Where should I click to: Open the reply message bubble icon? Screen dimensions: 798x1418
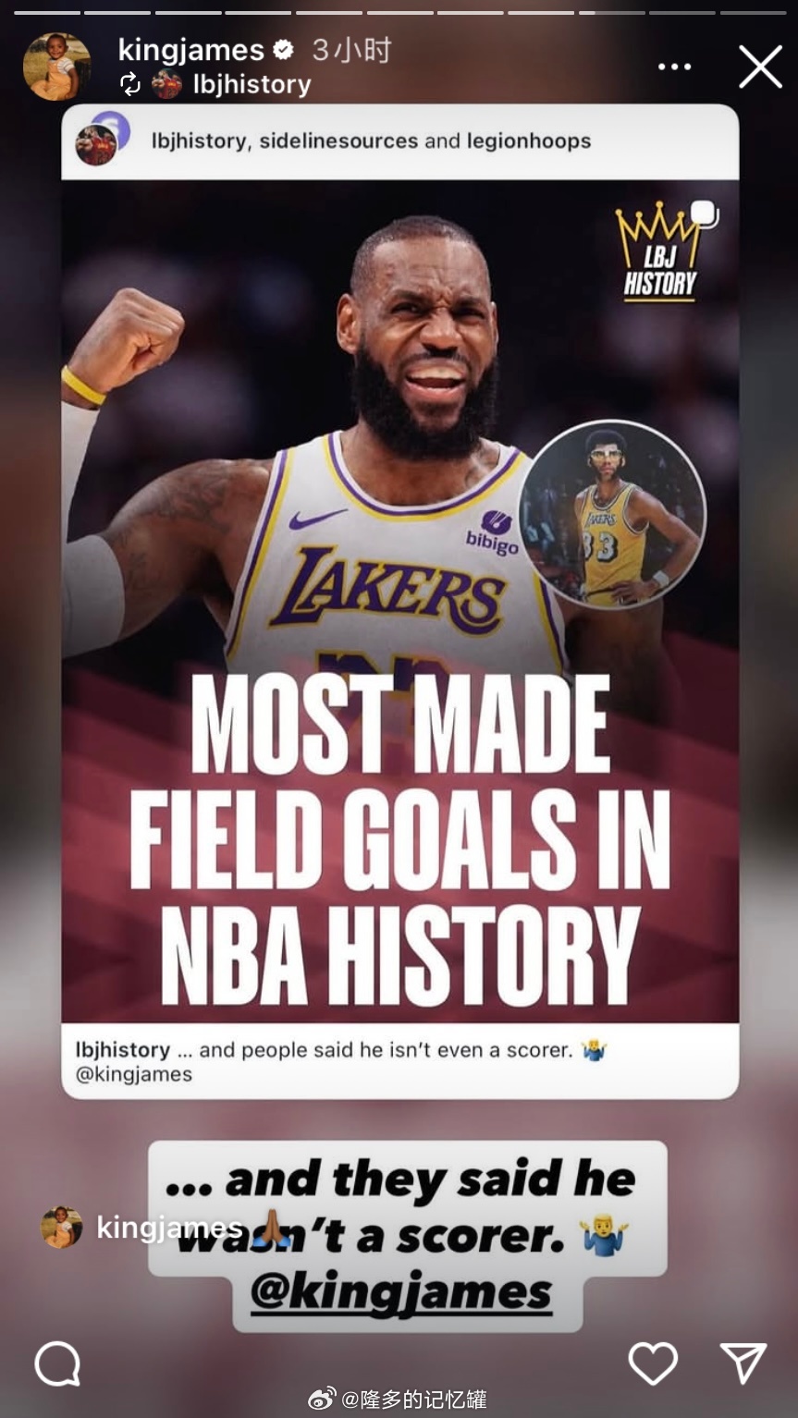57,1363
